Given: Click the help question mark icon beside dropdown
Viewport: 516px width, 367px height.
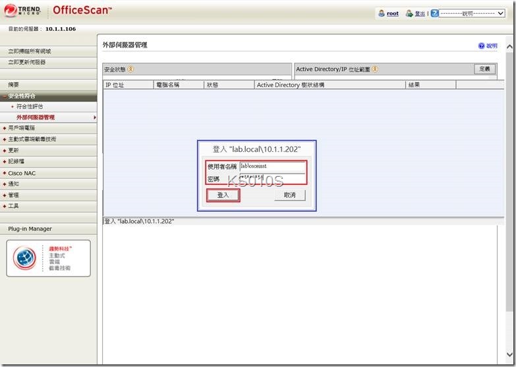Looking at the screenshot, I should [x=435, y=13].
